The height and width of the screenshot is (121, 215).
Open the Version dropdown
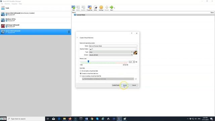111,55
